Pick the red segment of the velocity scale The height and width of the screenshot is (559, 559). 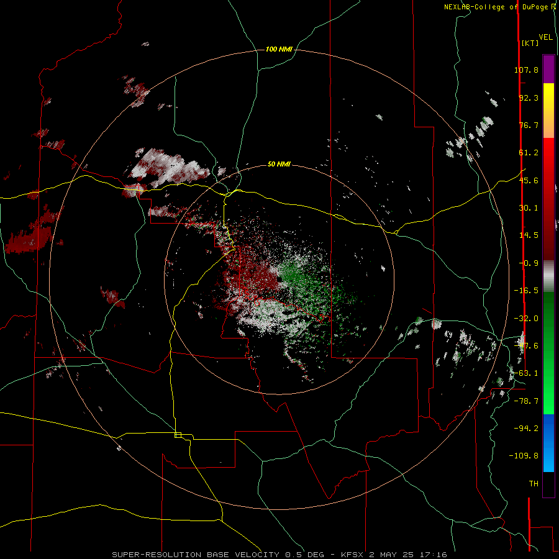548,199
